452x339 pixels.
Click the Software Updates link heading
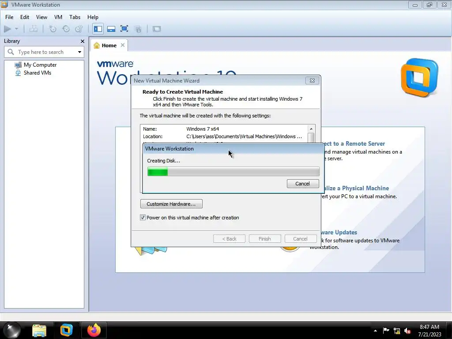point(339,232)
